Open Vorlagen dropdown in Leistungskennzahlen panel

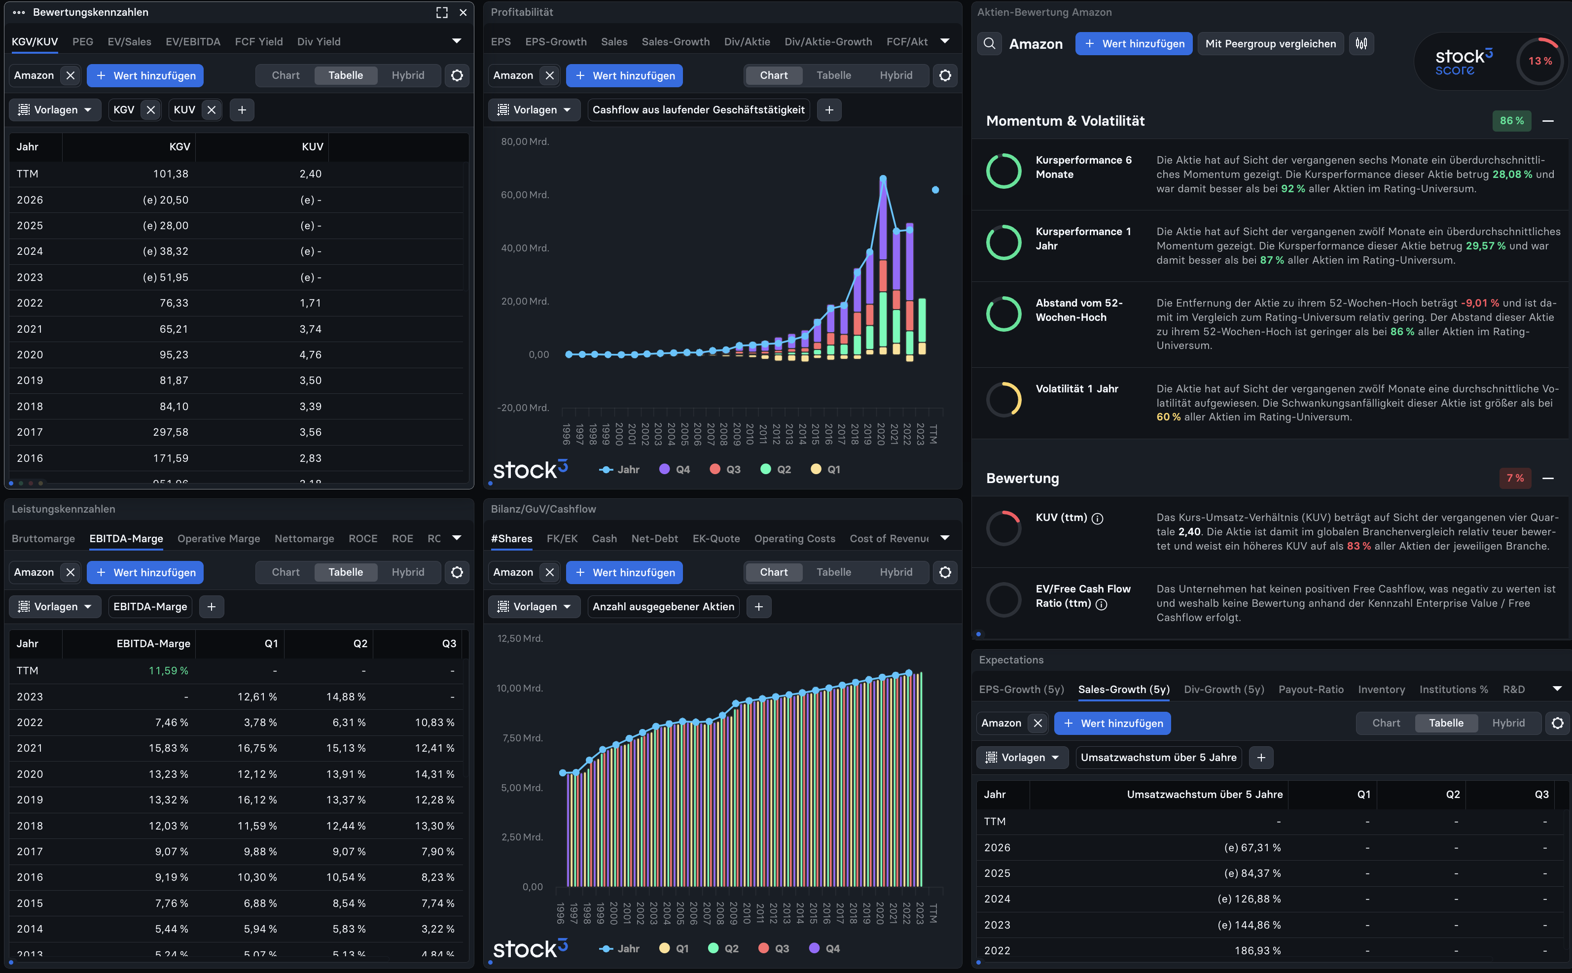coord(55,607)
